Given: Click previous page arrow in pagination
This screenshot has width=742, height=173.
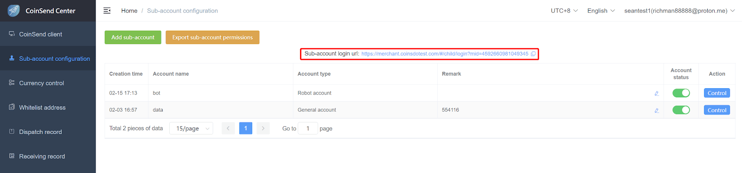Looking at the screenshot, I should pyautogui.click(x=228, y=128).
